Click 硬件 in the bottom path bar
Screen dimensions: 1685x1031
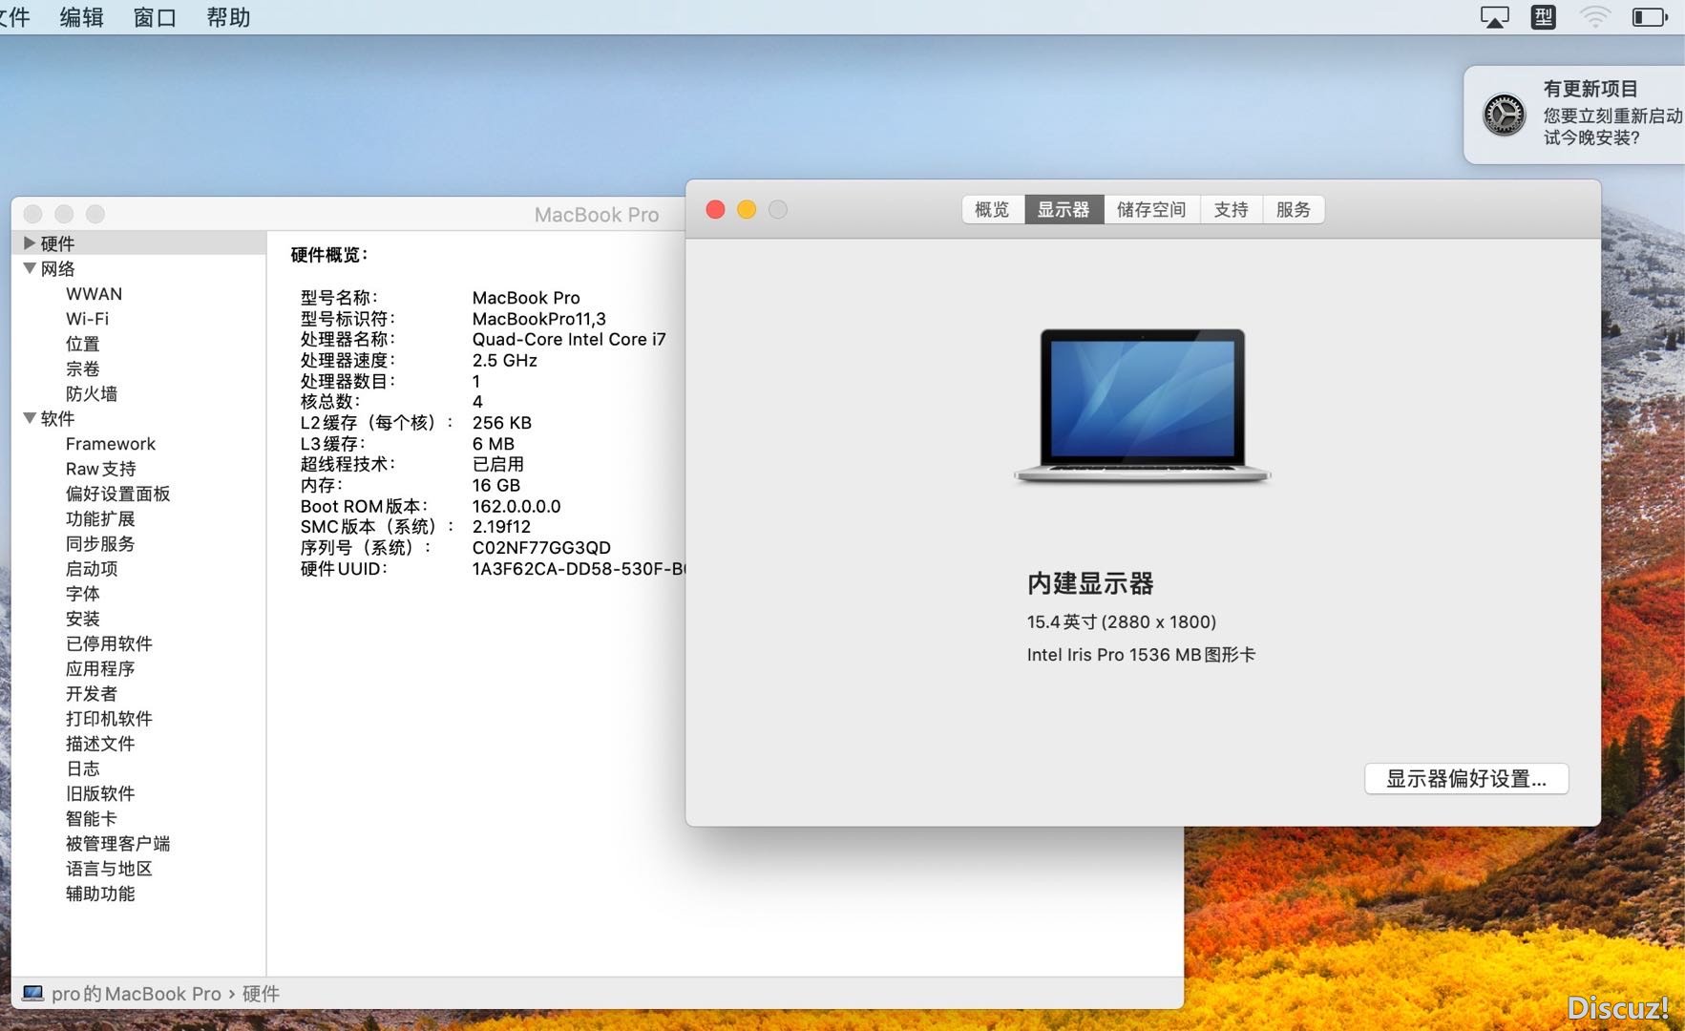[x=261, y=994]
